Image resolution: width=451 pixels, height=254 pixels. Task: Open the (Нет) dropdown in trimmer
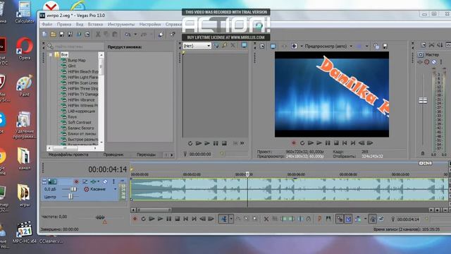(x=209, y=45)
